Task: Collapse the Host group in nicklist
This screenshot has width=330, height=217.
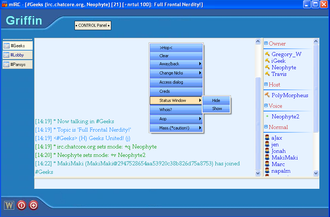Action: pos(266,84)
